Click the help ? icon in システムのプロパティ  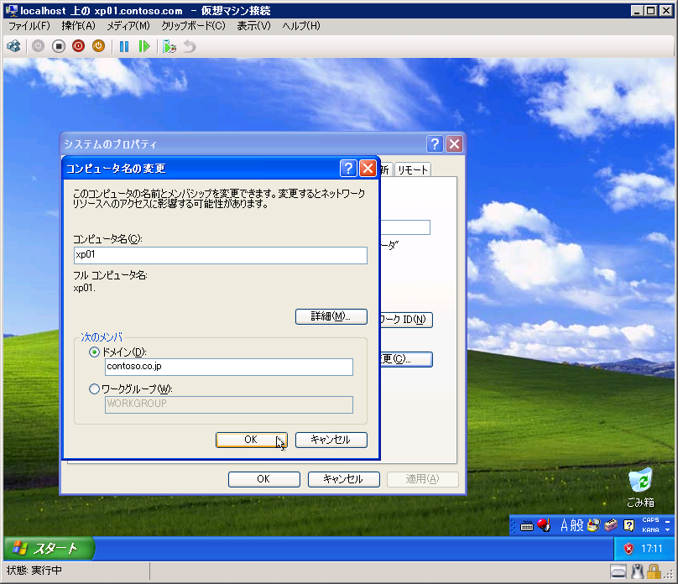[435, 143]
